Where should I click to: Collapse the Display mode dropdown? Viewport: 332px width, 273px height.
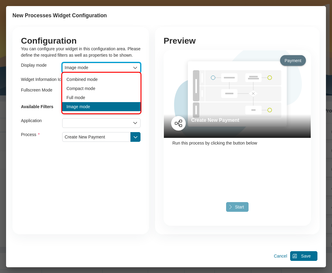[135, 68]
